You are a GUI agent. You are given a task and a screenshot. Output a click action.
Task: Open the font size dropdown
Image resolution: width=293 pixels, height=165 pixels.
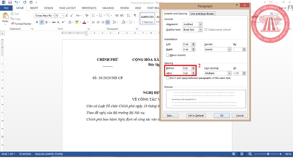[x=62, y=16]
